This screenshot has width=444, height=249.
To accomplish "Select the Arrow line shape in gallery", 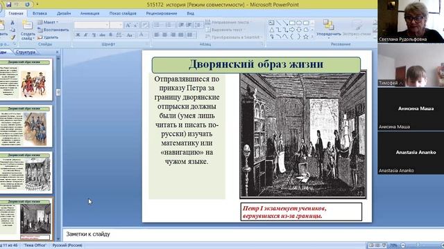I will [x=285, y=23].
